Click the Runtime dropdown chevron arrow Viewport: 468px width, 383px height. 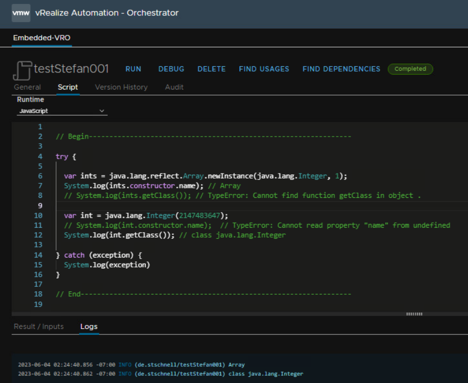click(102, 111)
